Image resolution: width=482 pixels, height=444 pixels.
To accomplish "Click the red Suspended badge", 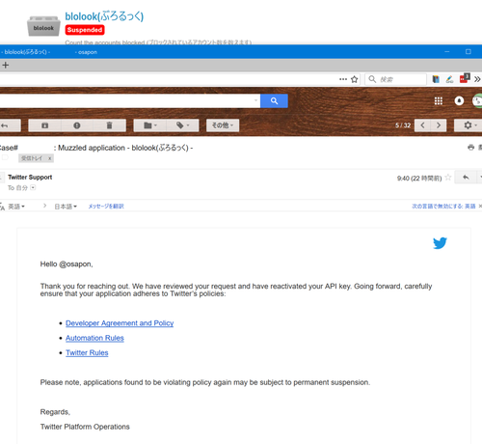I will point(85,30).
